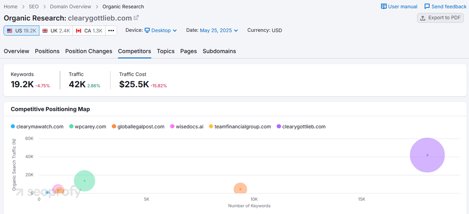Click the User manual book icon

383,7
